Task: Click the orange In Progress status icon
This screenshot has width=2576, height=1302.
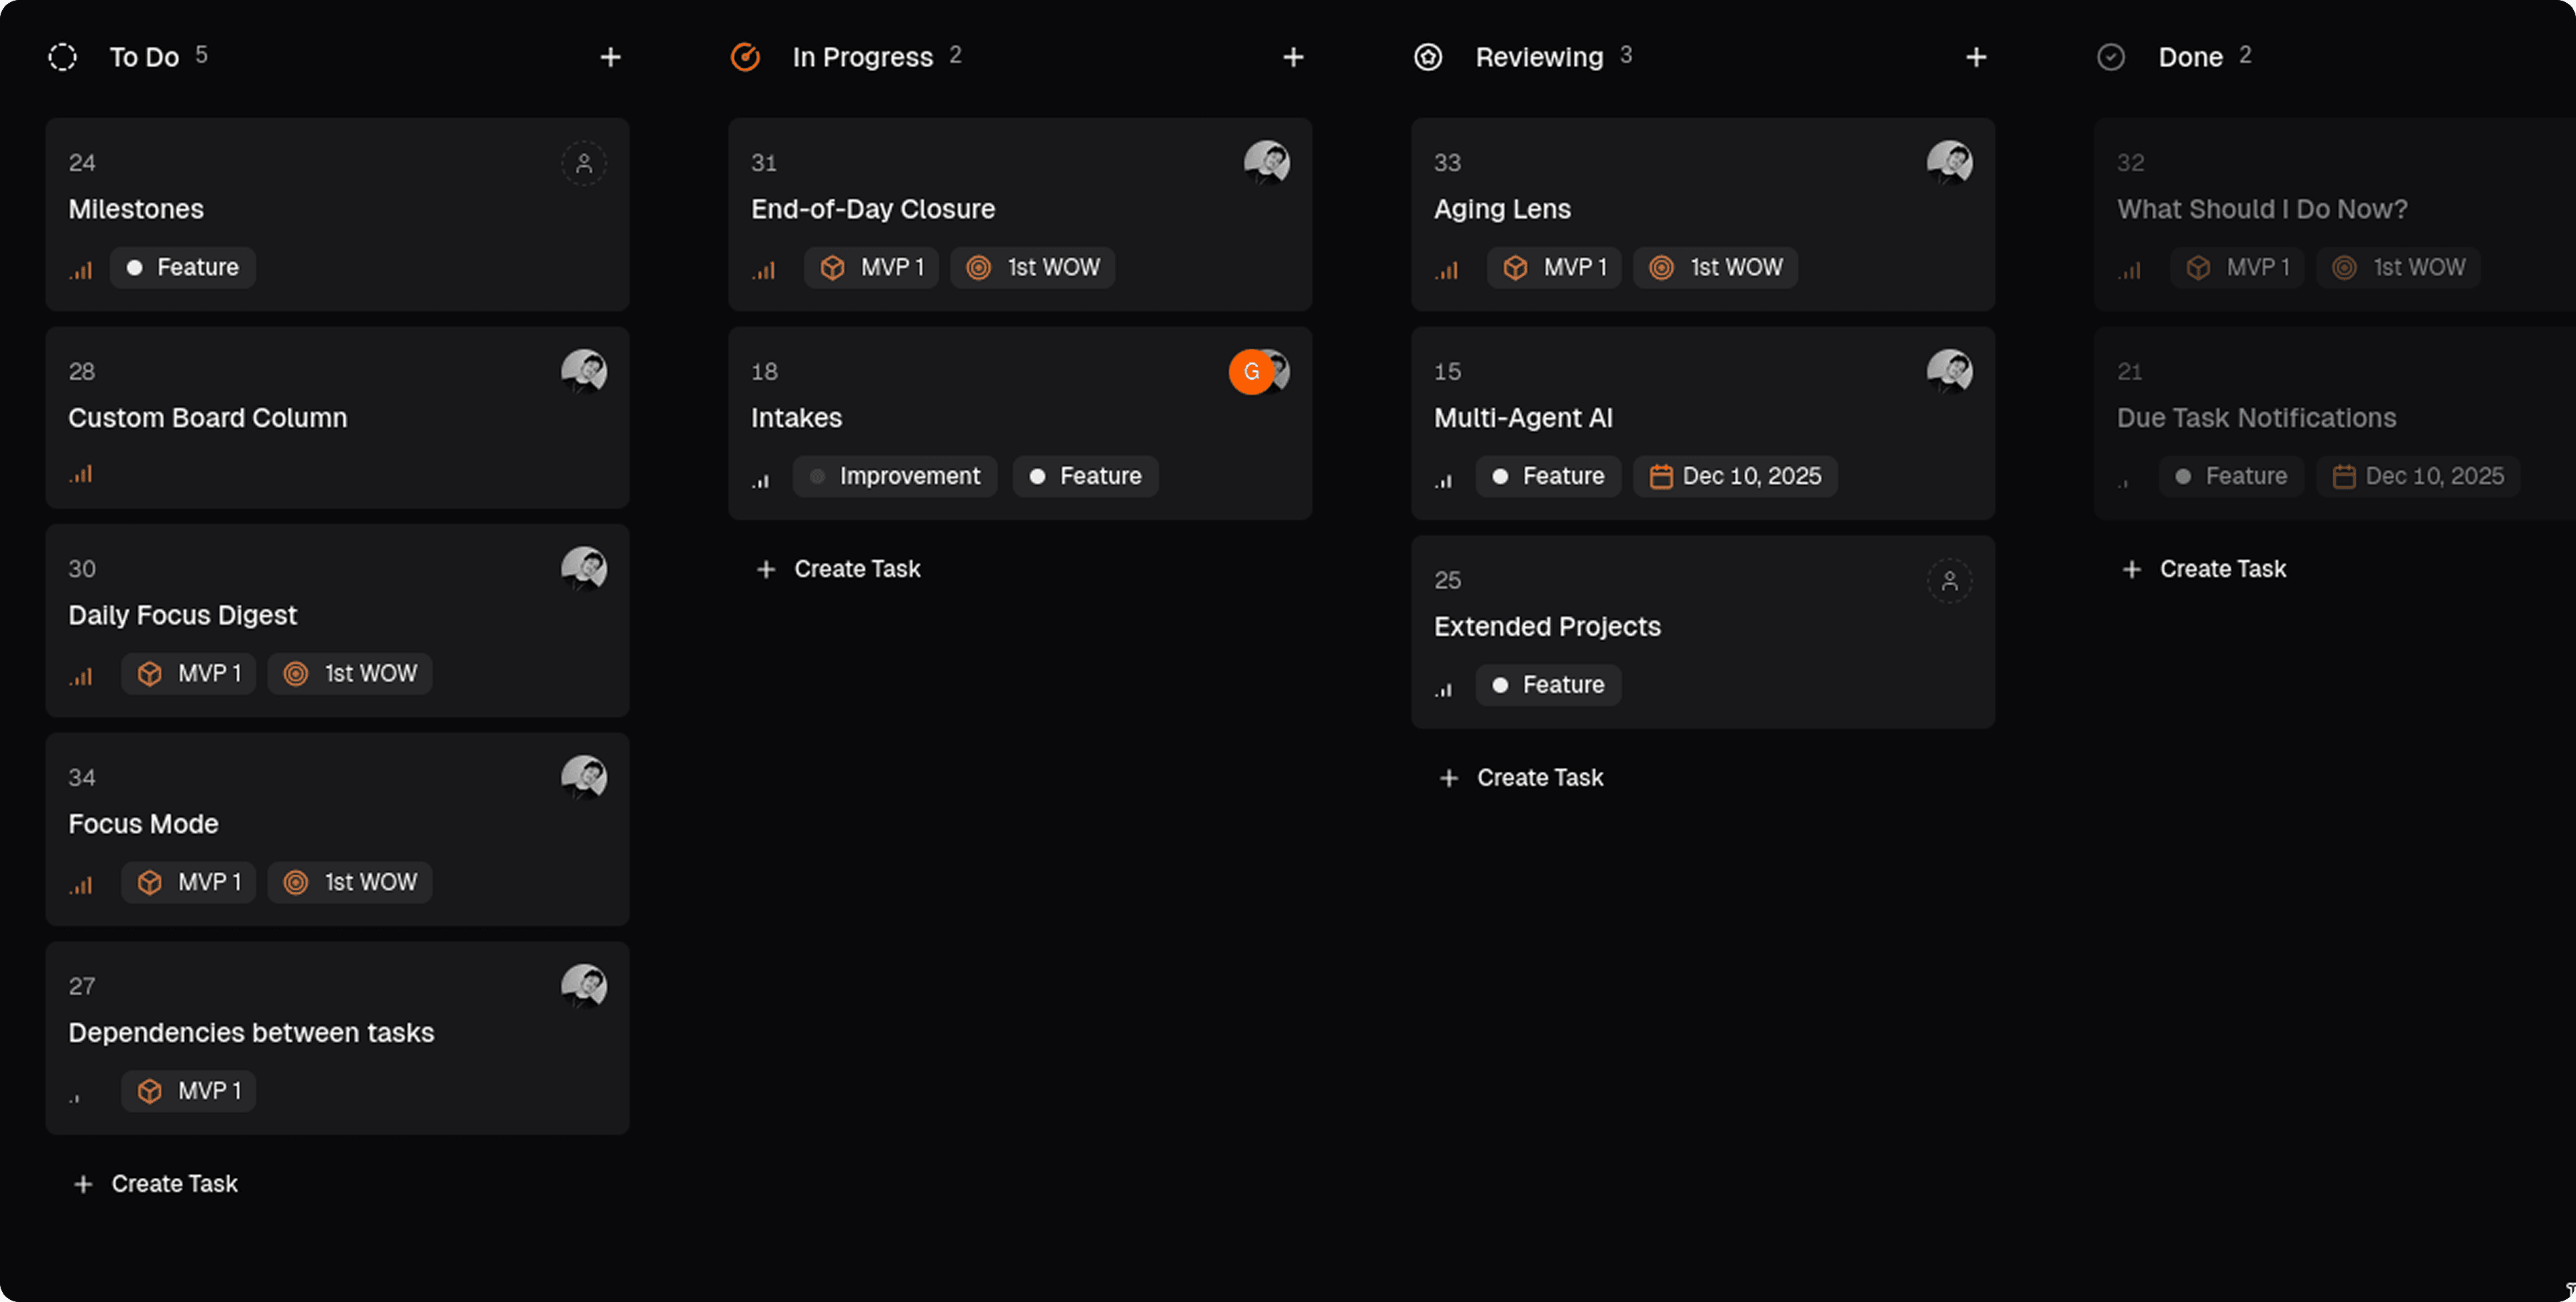Action: [745, 57]
